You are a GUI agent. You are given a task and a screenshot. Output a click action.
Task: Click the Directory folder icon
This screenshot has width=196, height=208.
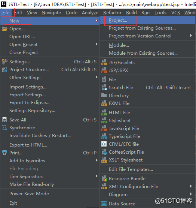pyautogui.click(x=104, y=95)
